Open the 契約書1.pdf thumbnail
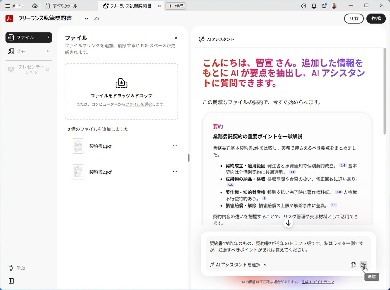The width and height of the screenshot is (390, 290). 78,146
